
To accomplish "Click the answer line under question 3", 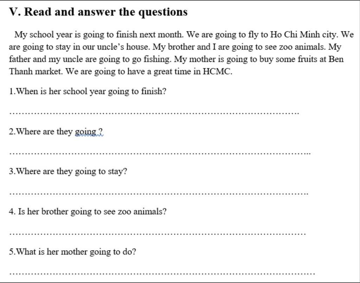I will coord(158,193).
